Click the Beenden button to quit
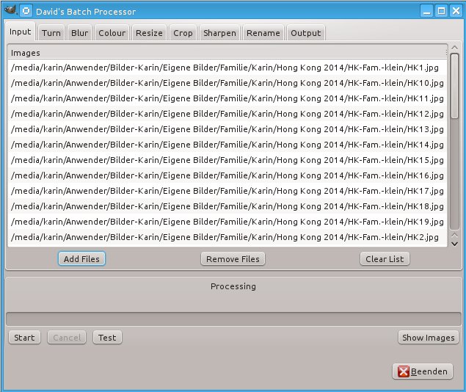The image size is (466, 392). [423, 371]
